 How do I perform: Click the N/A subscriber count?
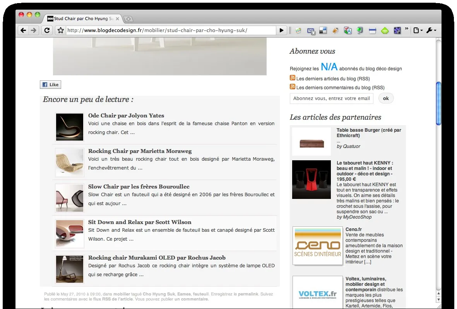pyautogui.click(x=329, y=67)
